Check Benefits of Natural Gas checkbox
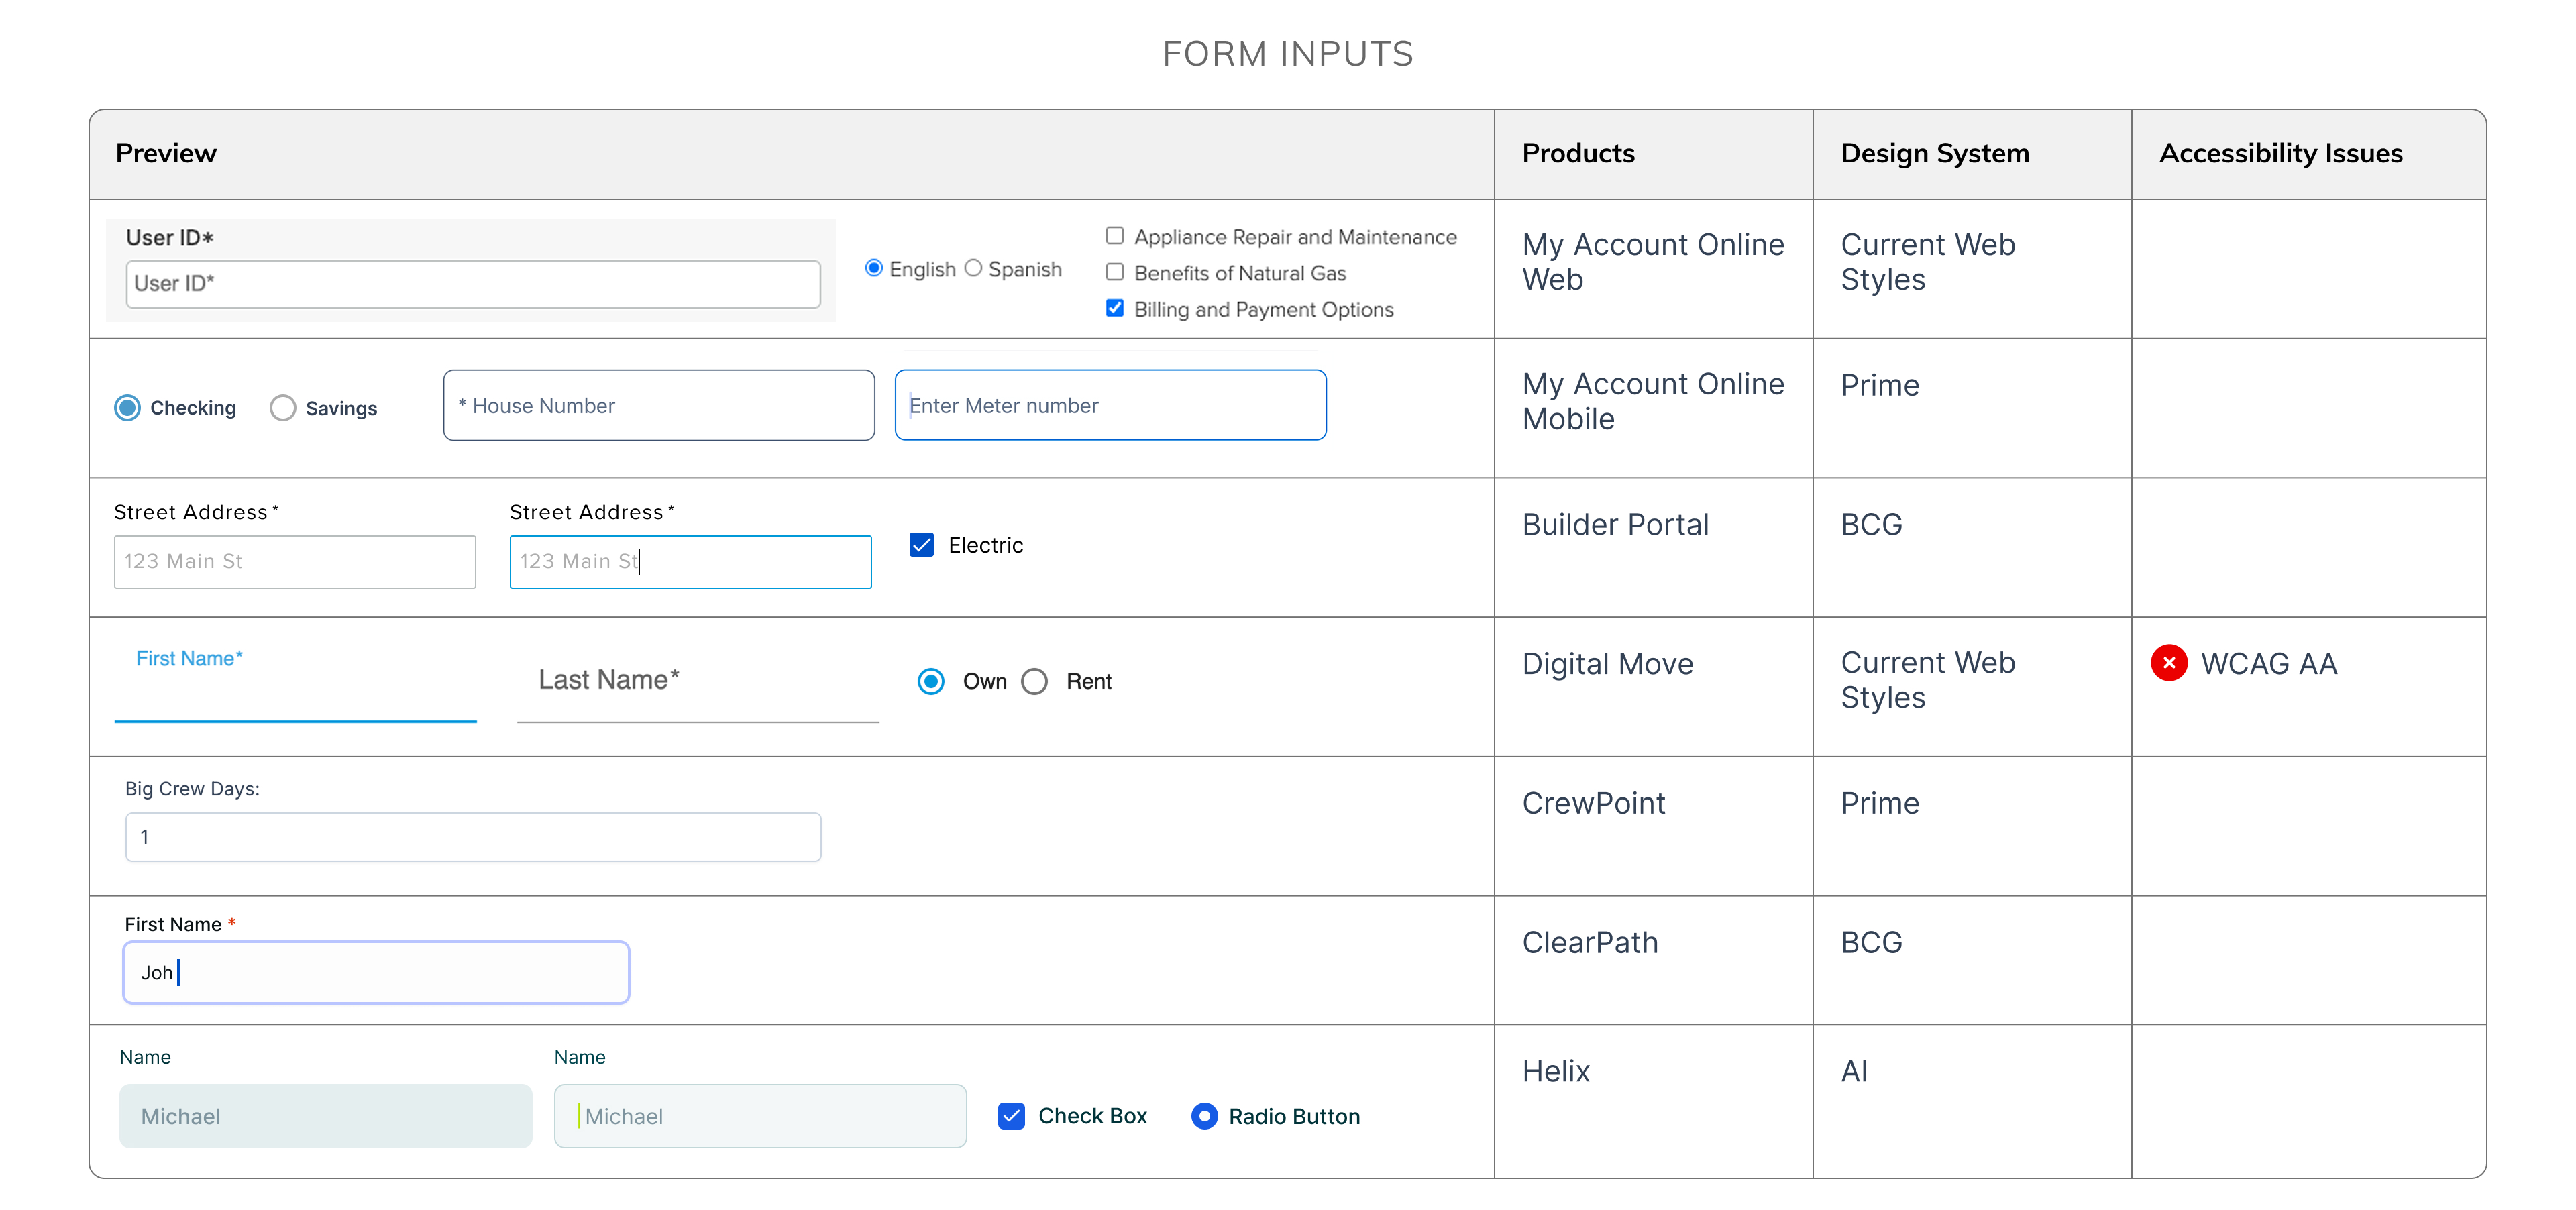The height and width of the screenshot is (1210, 2576). click(1114, 272)
